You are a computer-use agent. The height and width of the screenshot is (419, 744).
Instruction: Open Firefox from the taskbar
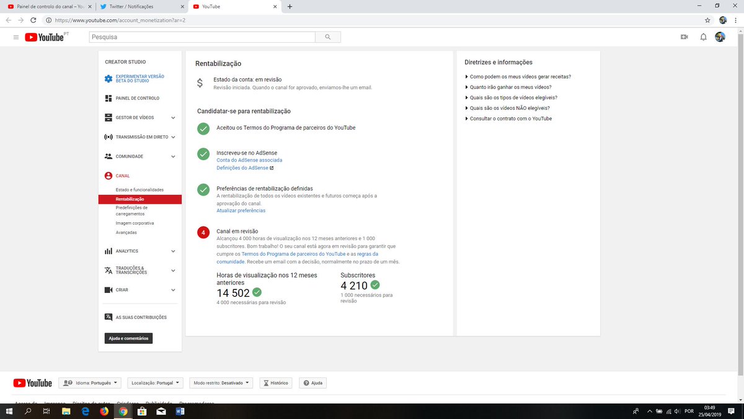[x=104, y=411]
